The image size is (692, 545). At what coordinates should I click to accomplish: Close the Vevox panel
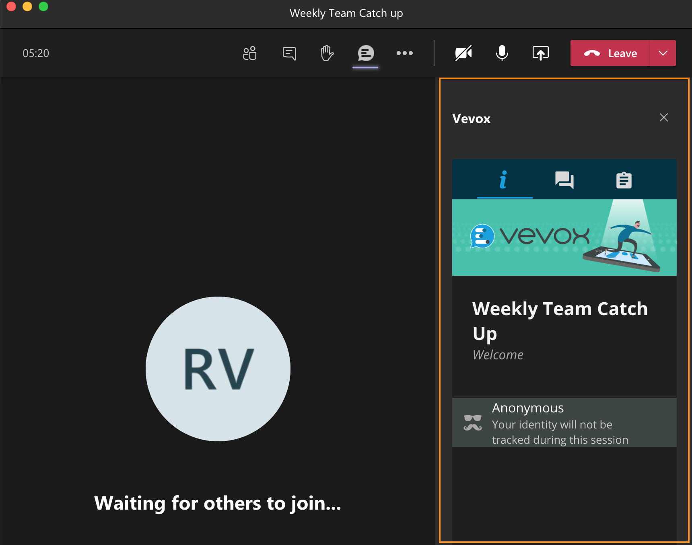click(x=664, y=117)
